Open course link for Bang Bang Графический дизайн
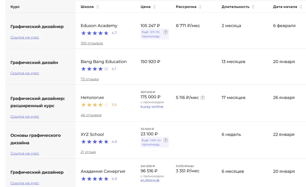Screen dimensions: 306x187 pos(25,73)
